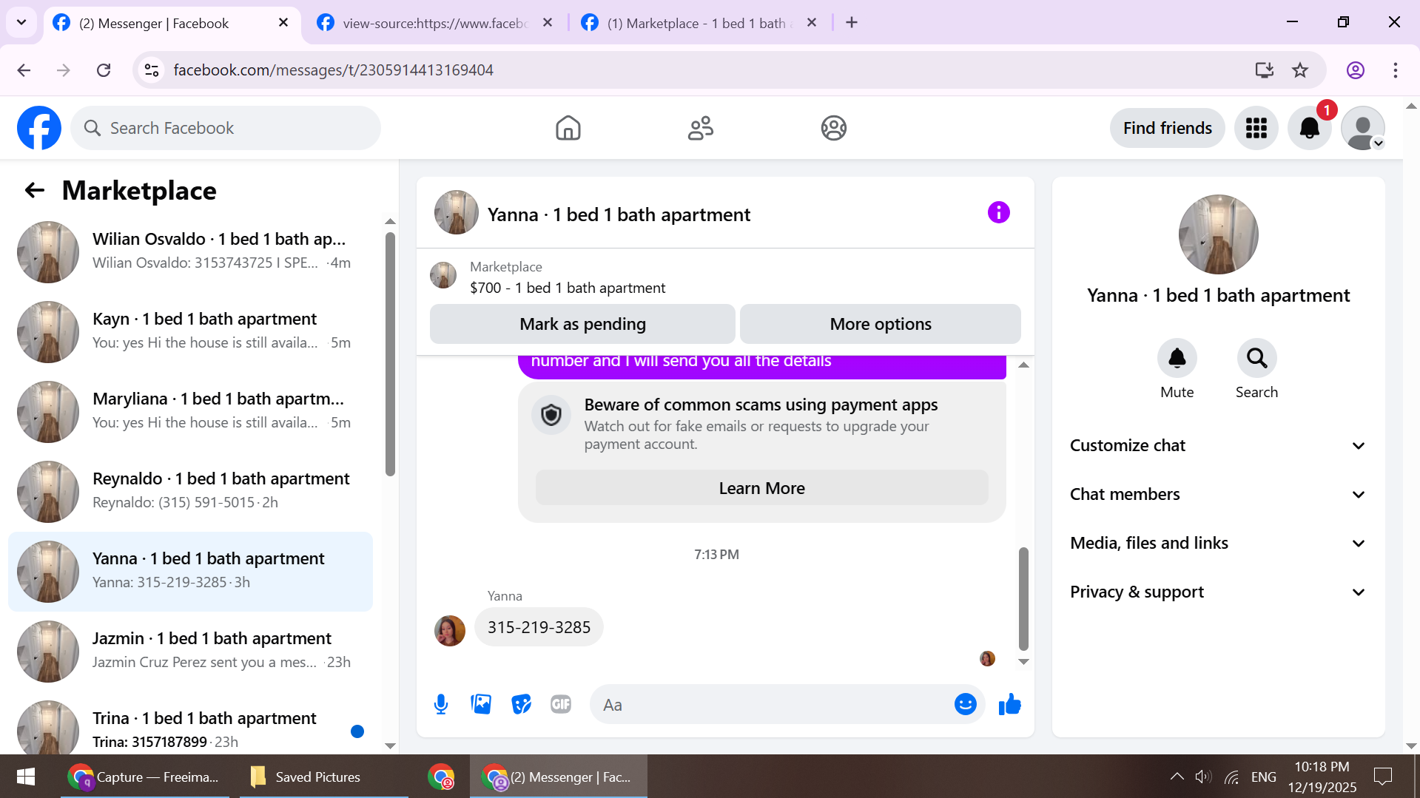The image size is (1420, 798).
Task: Send a thumbs-up like
Action: pos(1009,705)
